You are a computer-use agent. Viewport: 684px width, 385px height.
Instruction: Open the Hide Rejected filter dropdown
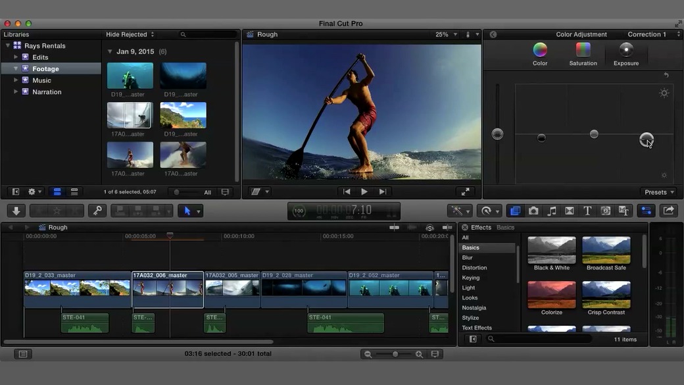pos(130,34)
